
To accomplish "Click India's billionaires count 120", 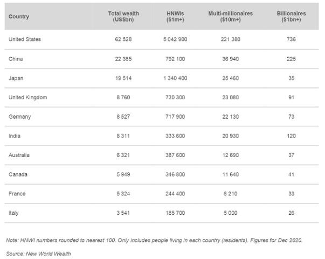I will click(291, 136).
